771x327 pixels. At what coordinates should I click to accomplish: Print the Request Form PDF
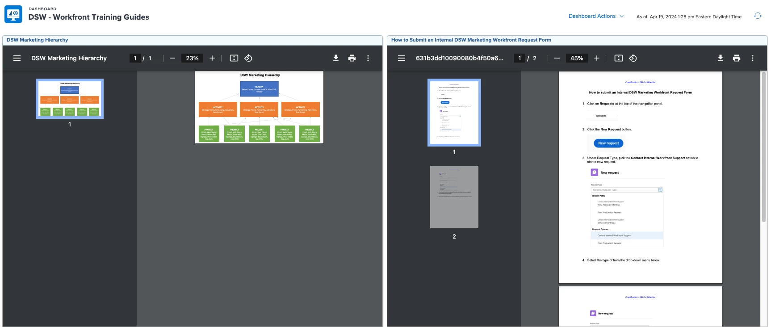tap(737, 58)
